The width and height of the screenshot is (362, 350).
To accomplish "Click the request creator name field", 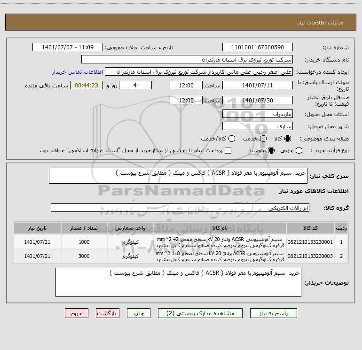I will pos(199,72).
